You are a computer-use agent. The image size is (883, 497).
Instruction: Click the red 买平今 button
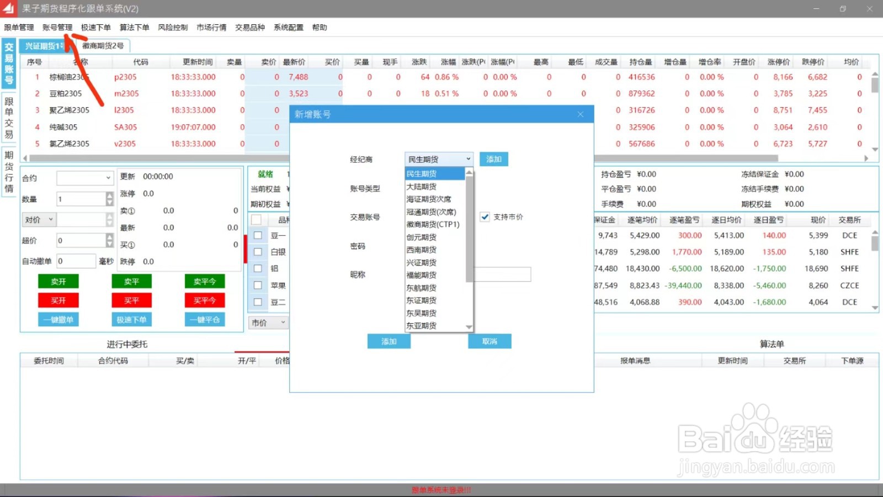(x=205, y=300)
